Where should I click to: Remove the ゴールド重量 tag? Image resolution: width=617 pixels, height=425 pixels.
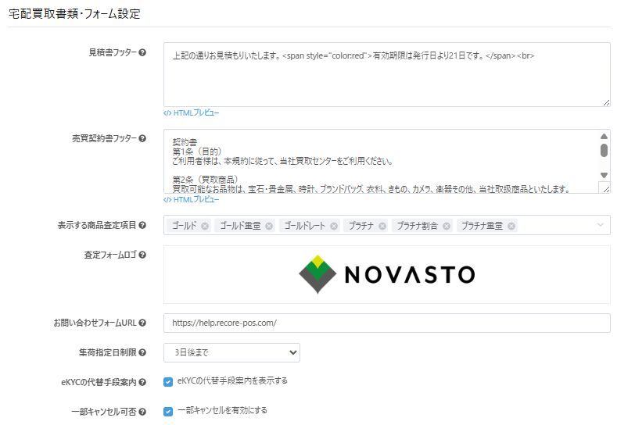269,226
